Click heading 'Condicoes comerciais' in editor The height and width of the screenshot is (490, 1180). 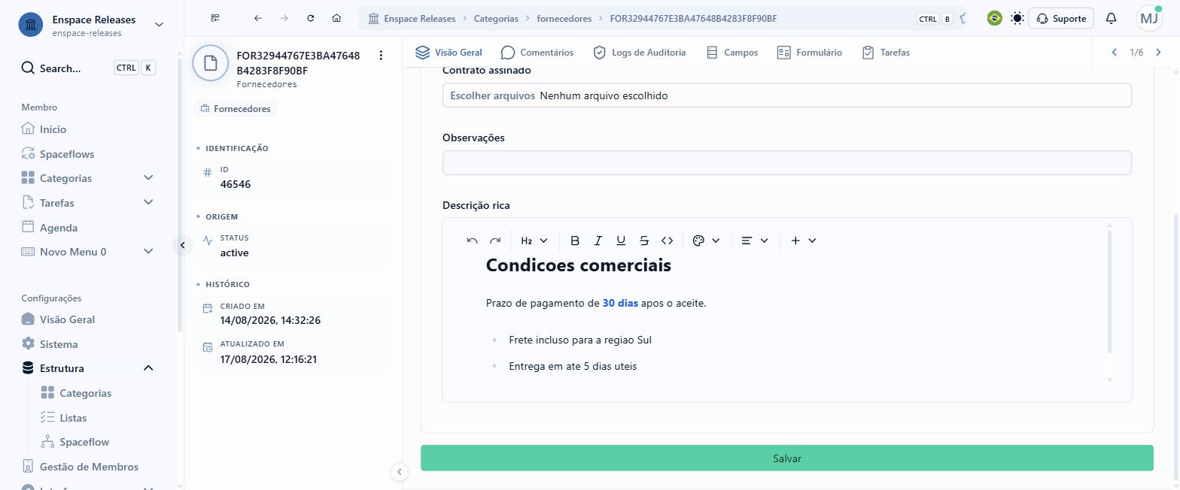(578, 265)
